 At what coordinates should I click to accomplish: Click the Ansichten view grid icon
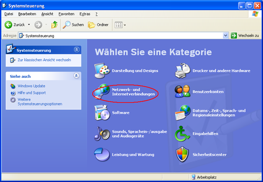click(119, 25)
